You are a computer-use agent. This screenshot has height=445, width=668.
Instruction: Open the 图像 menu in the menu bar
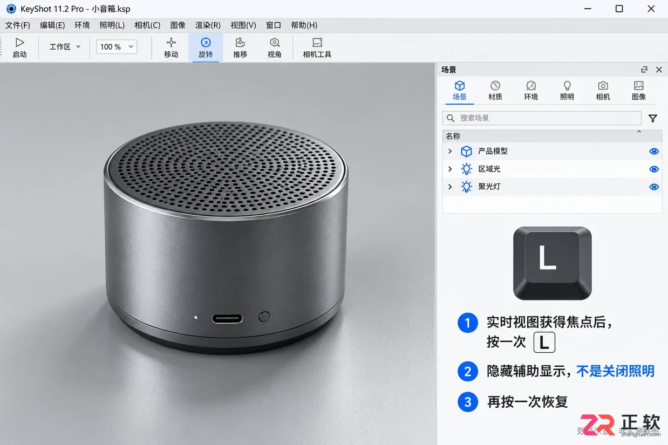click(x=178, y=25)
